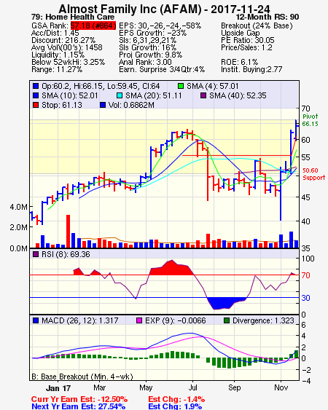Image resolution: width=328 pixels, height=410 pixels.
Task: Click the blue Op/Hi/Lo/Cl legend swatch
Action: pos(36,86)
